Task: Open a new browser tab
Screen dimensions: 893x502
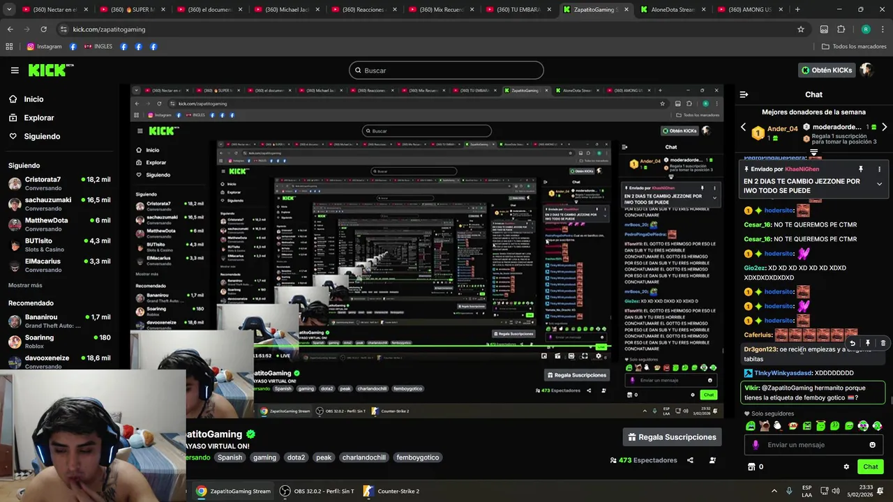Action: pos(797,10)
